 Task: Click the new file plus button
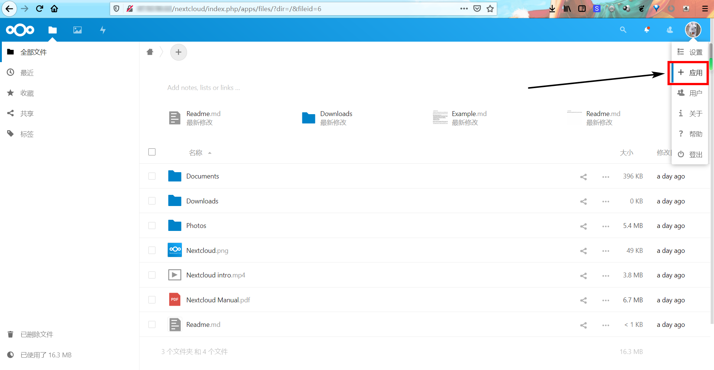178,52
